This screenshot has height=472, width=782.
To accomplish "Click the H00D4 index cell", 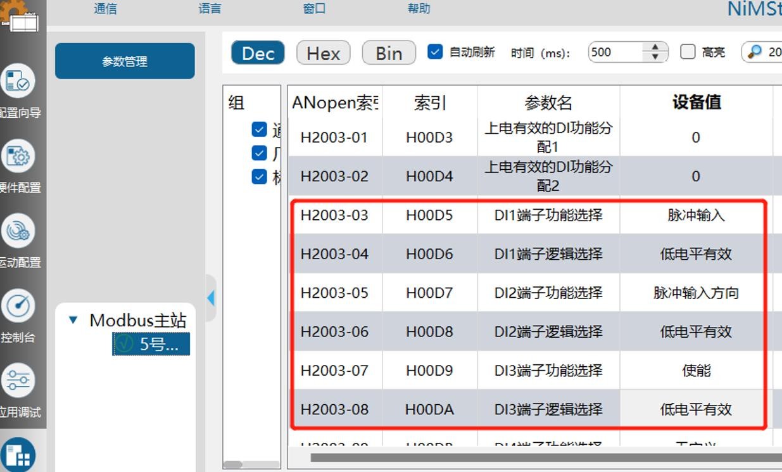I will click(x=430, y=176).
